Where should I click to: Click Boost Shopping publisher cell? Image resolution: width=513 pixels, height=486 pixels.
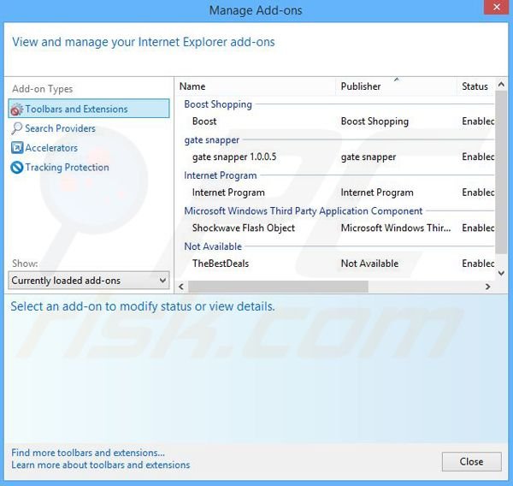coord(374,121)
